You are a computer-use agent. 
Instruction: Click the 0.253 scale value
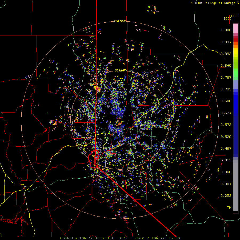(x=226, y=196)
